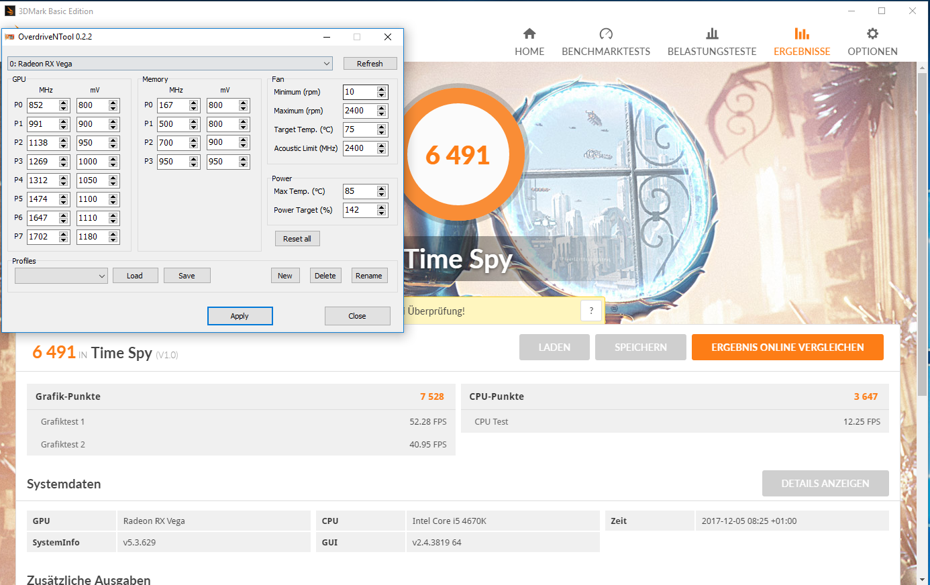The width and height of the screenshot is (930, 585).
Task: Adjust Acoustic Limit MHz stepper
Action: pyautogui.click(x=382, y=148)
